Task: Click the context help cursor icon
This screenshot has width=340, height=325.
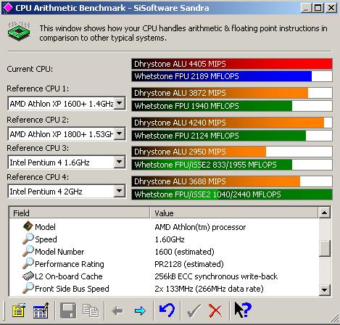Action: (243, 310)
